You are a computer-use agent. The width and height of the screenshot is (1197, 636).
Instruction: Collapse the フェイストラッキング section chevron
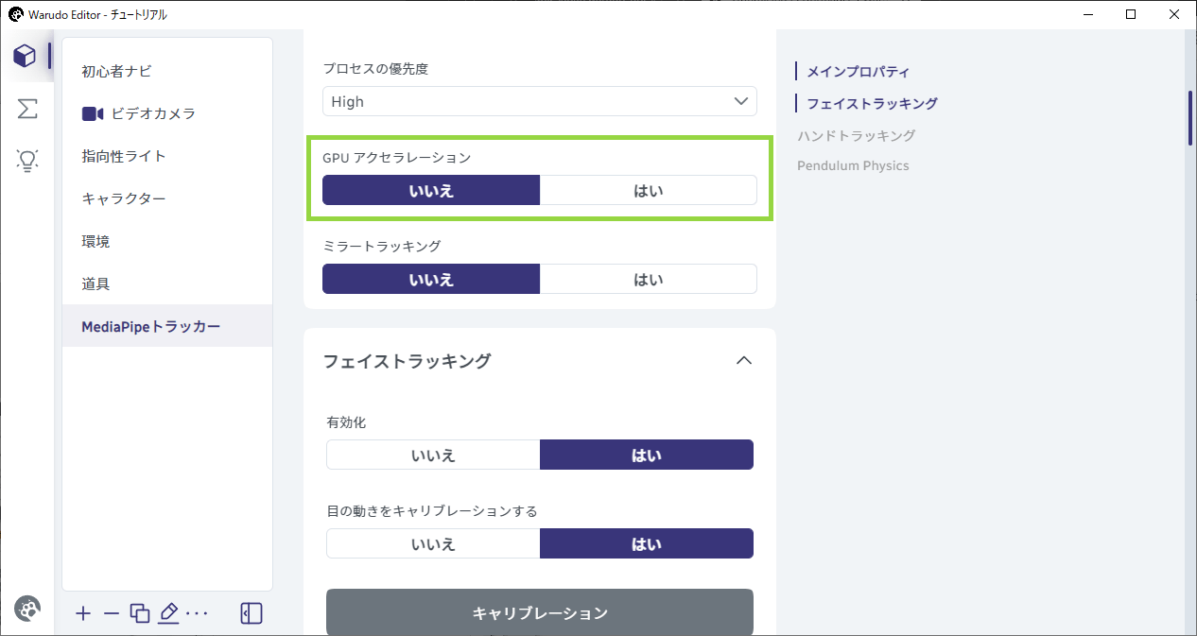point(744,360)
